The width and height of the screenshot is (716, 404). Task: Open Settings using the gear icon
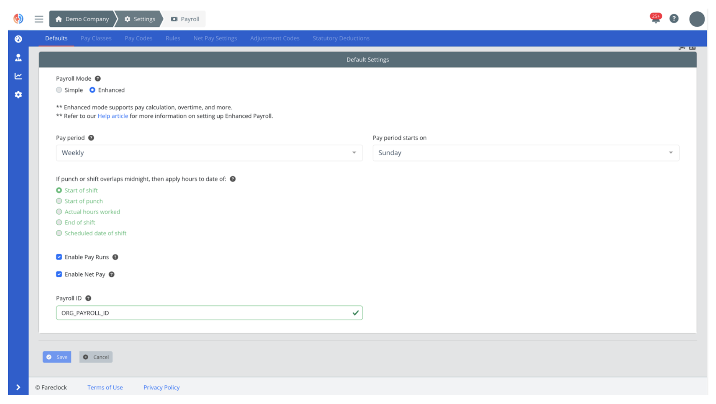click(x=18, y=94)
